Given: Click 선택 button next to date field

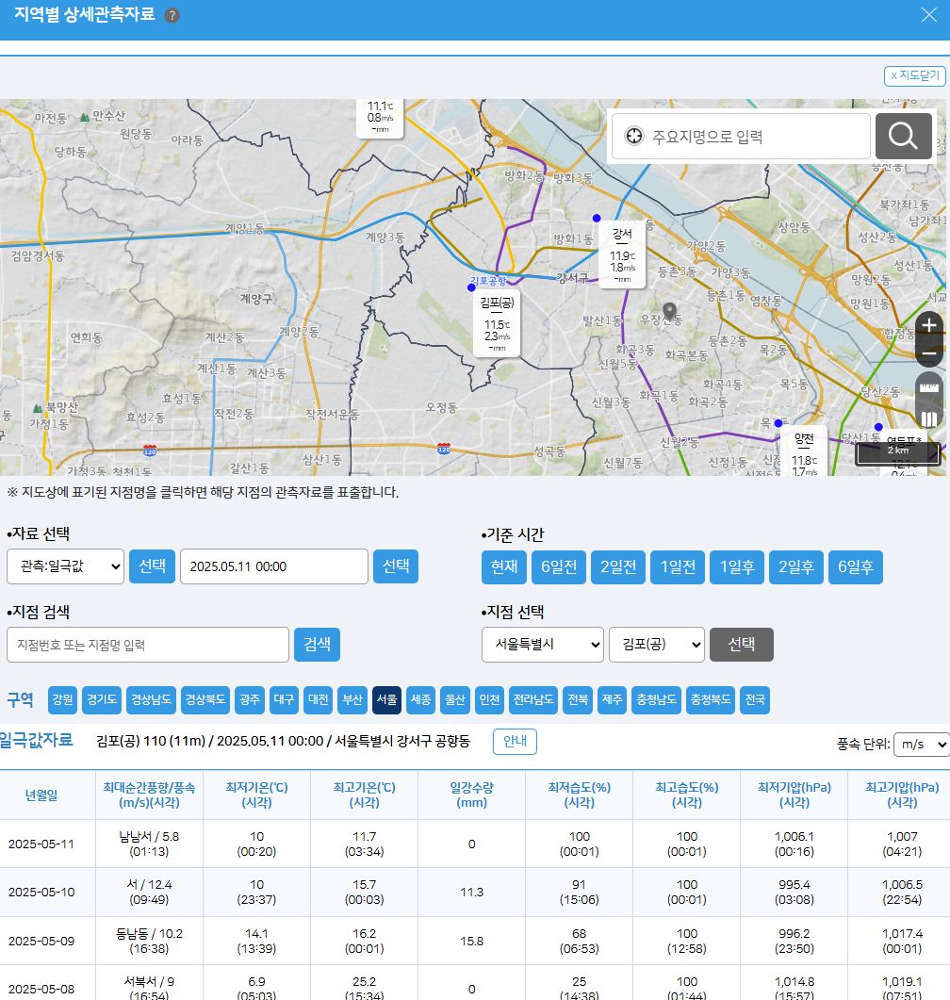Looking at the screenshot, I should tap(396, 566).
